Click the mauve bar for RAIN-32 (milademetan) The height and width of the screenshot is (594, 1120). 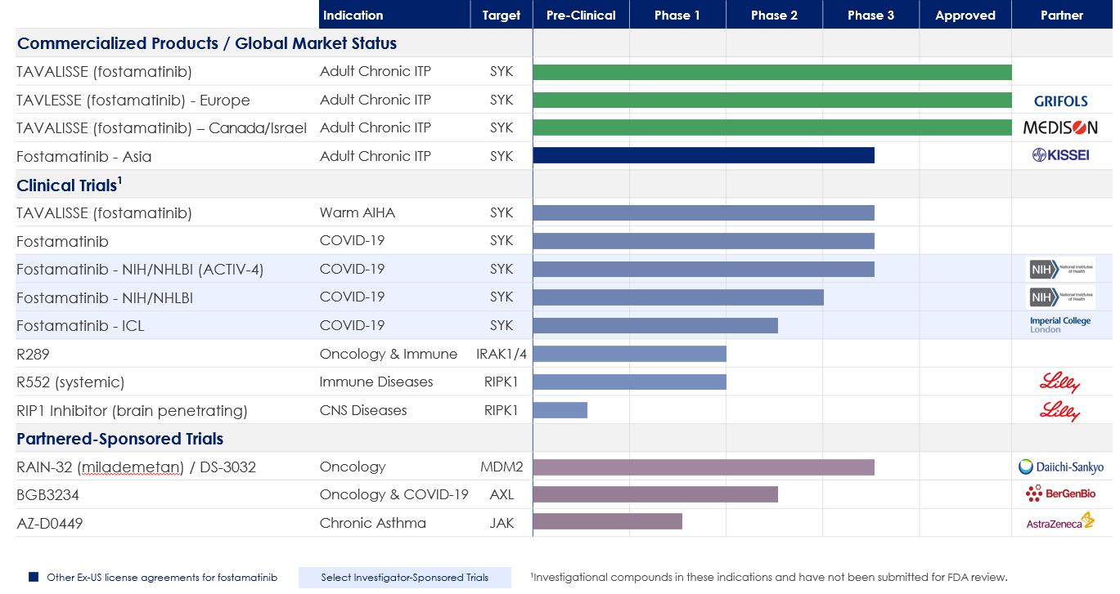(704, 467)
